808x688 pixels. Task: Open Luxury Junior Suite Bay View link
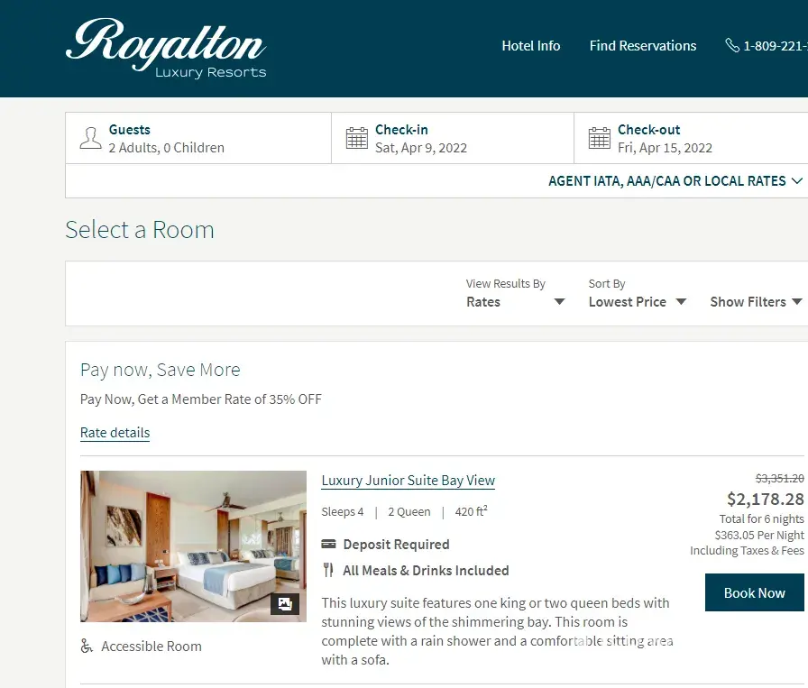coord(409,481)
